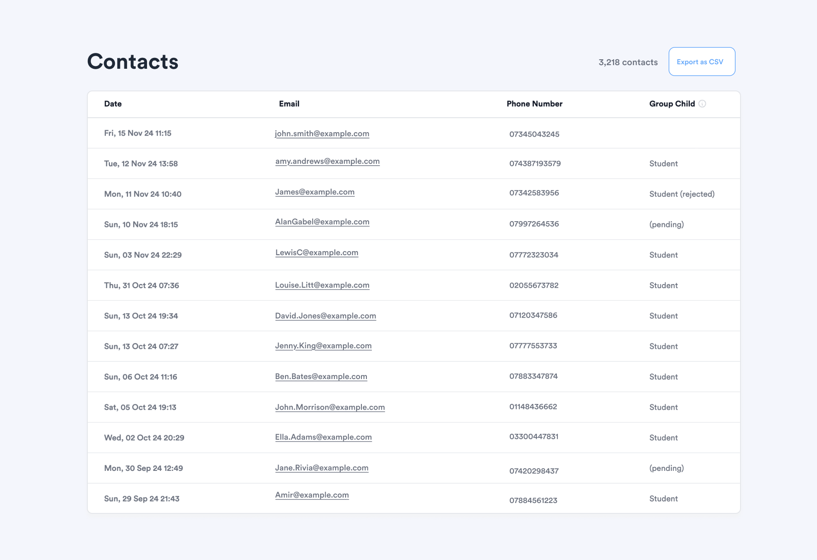Image resolution: width=817 pixels, height=560 pixels.
Task: Click Export as CSV
Action: click(702, 62)
